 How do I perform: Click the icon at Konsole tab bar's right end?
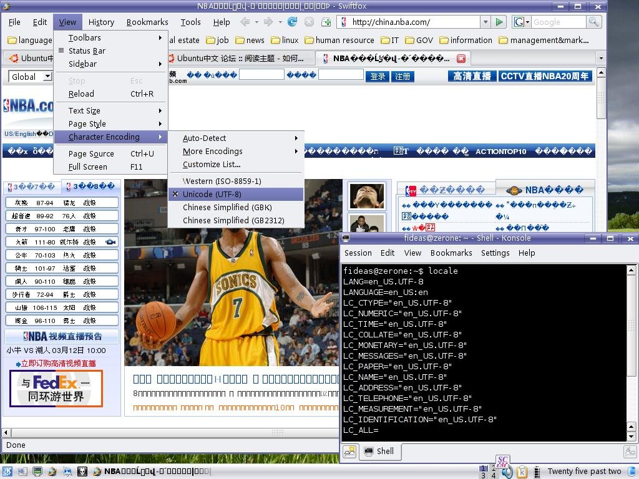pyautogui.click(x=630, y=452)
